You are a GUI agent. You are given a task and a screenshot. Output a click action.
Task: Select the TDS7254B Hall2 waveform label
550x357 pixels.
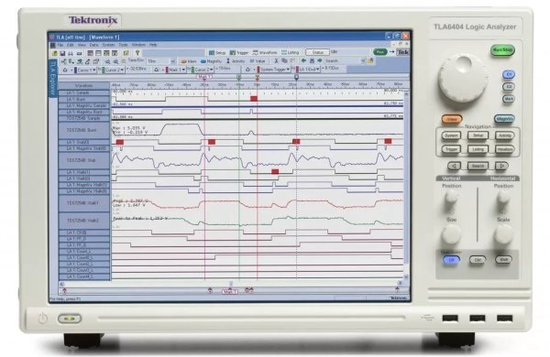pos(84,221)
